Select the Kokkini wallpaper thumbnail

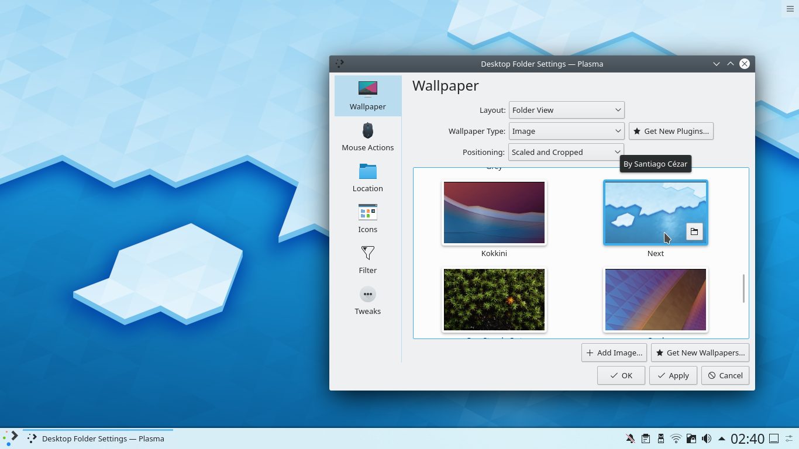[494, 212]
